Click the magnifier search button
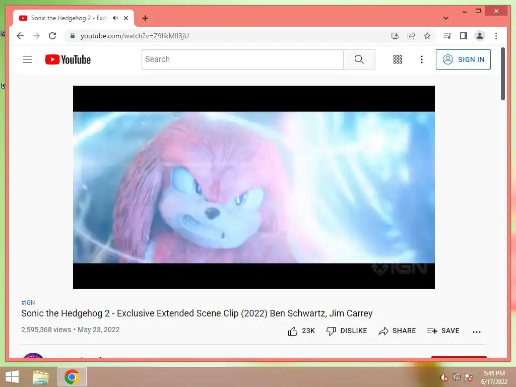516x387 pixels. click(x=359, y=59)
